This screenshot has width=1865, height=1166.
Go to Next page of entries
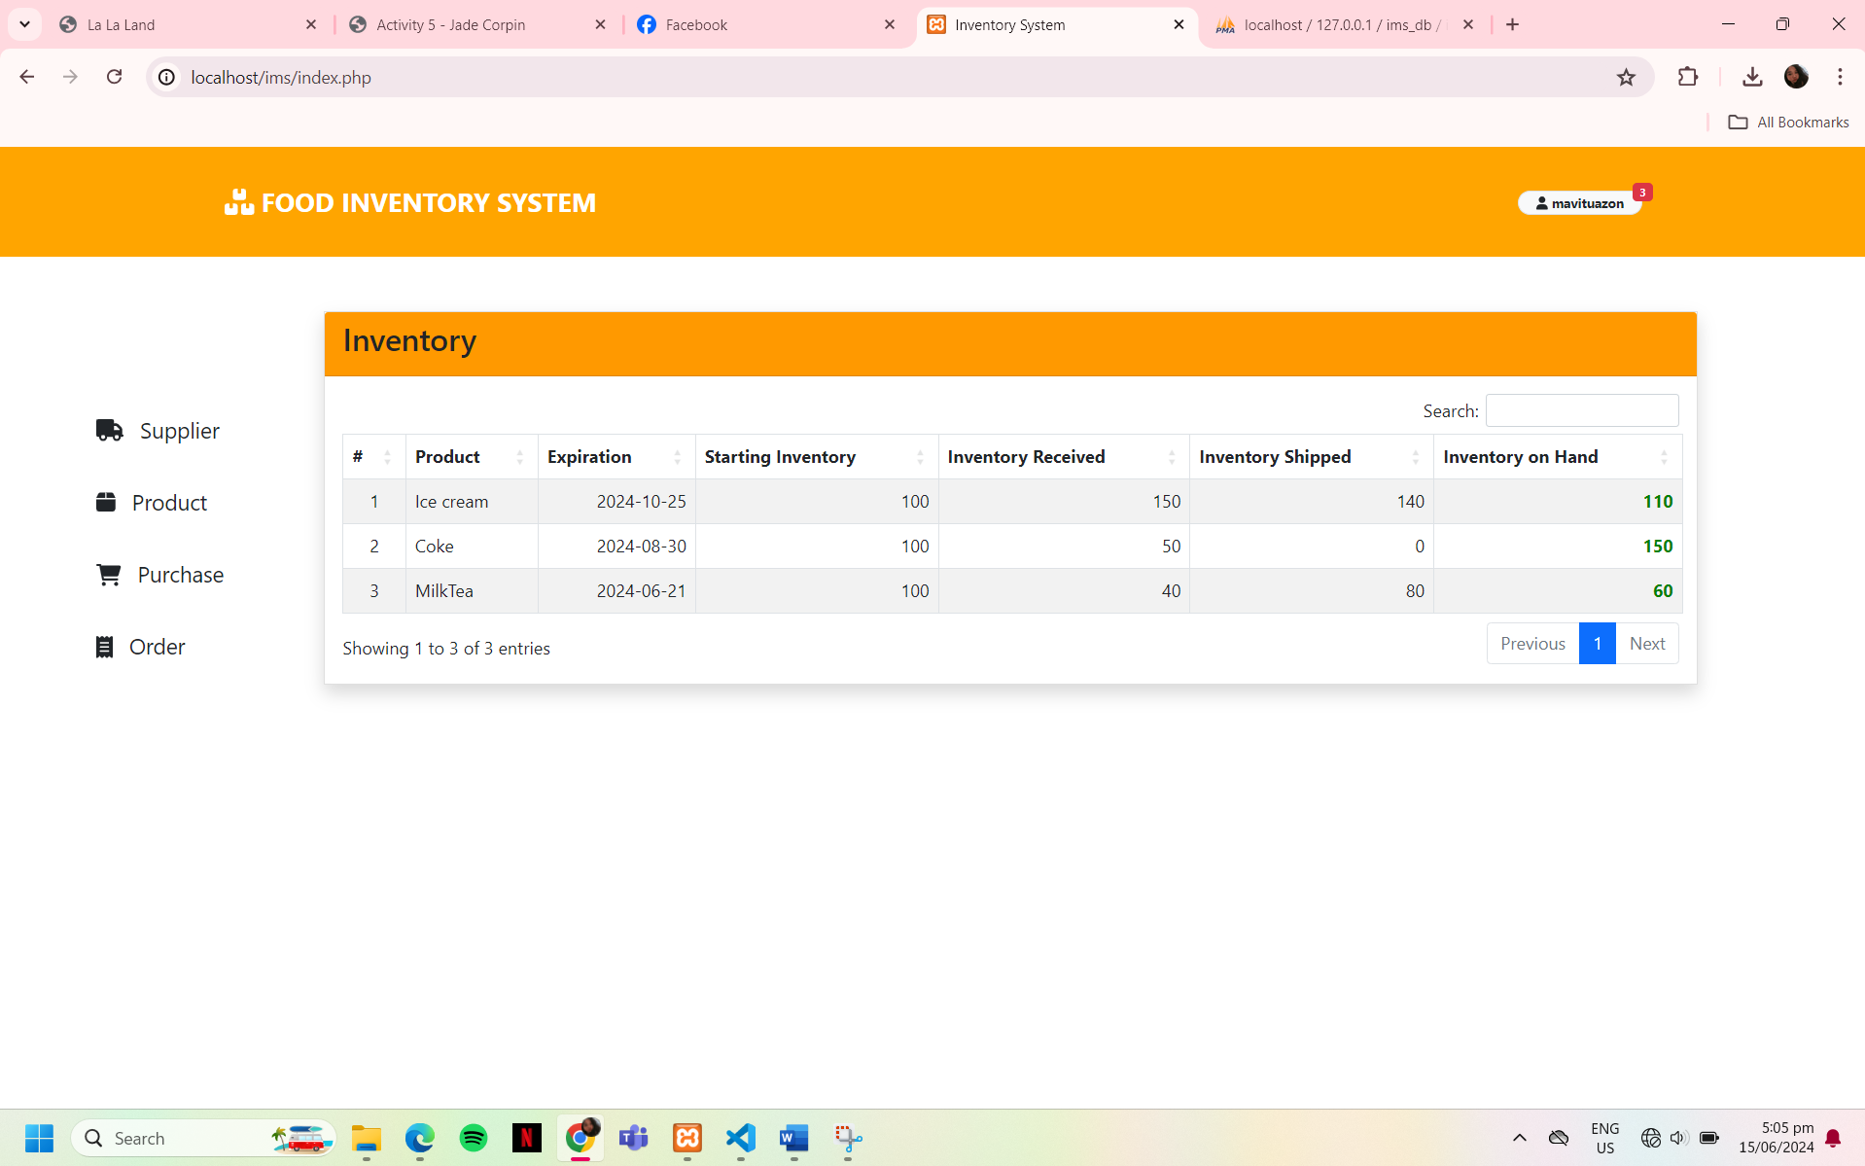1646,644
